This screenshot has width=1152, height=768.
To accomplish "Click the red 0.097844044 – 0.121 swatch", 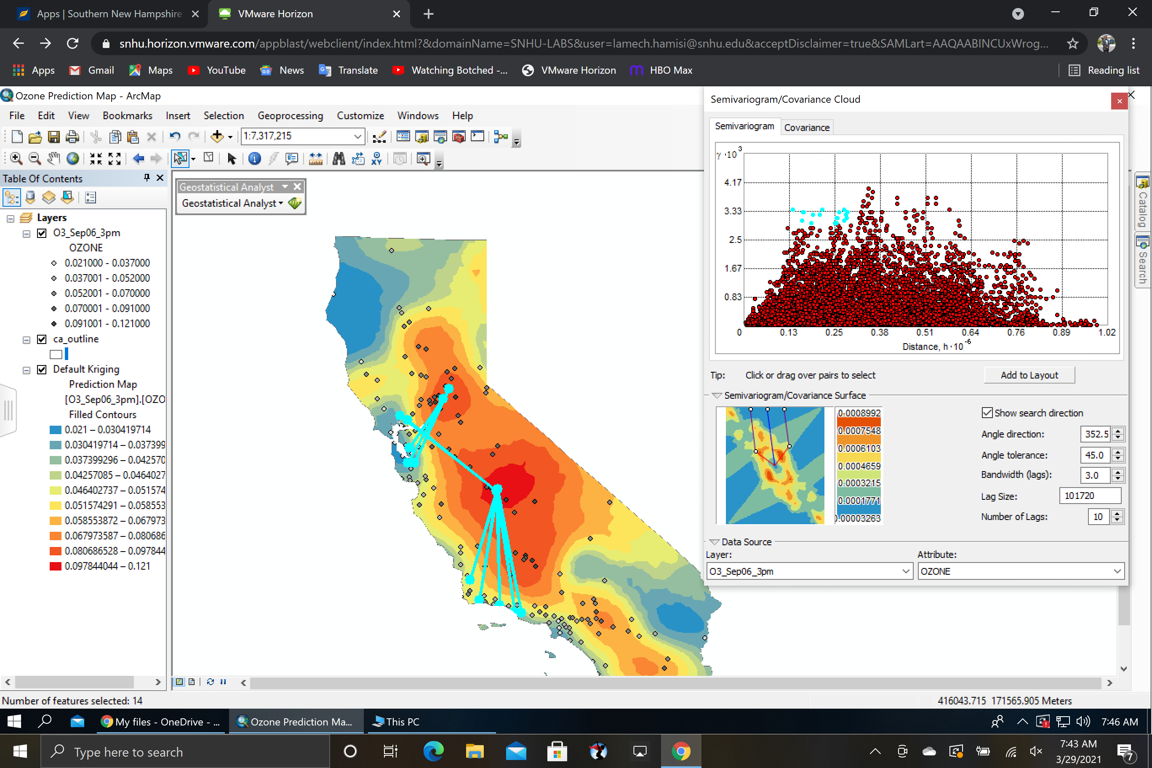I will [x=55, y=567].
